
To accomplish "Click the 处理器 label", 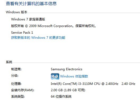I will click(x=16, y=84).
